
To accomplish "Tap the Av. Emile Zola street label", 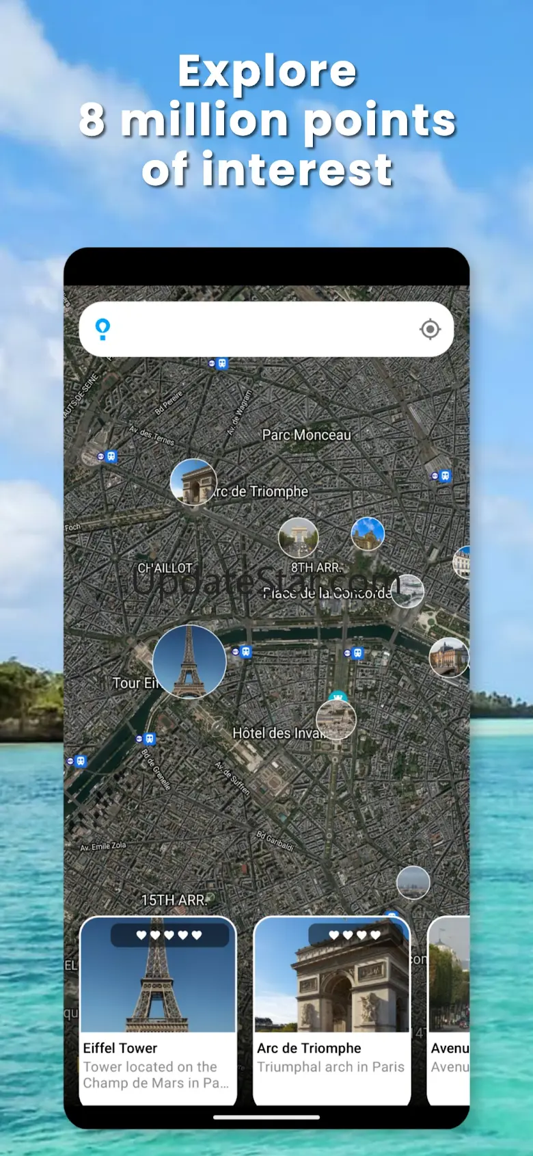I will pos(103,847).
